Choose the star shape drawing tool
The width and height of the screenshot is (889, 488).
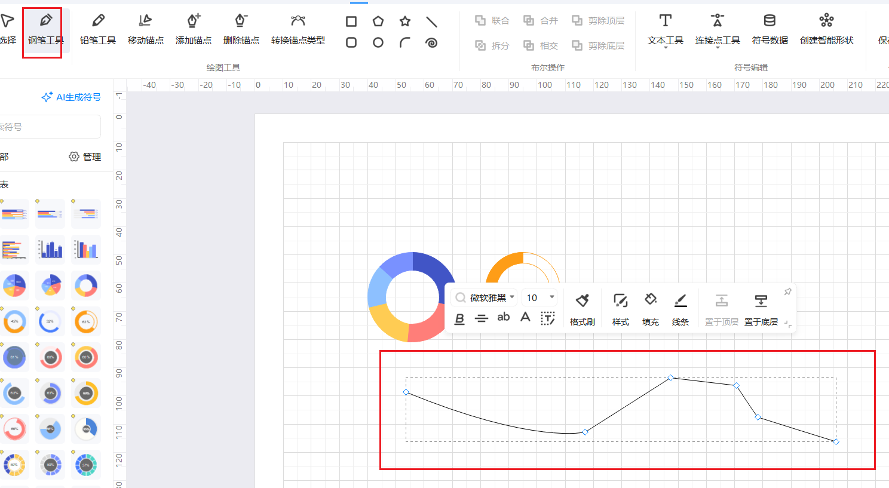click(x=405, y=22)
